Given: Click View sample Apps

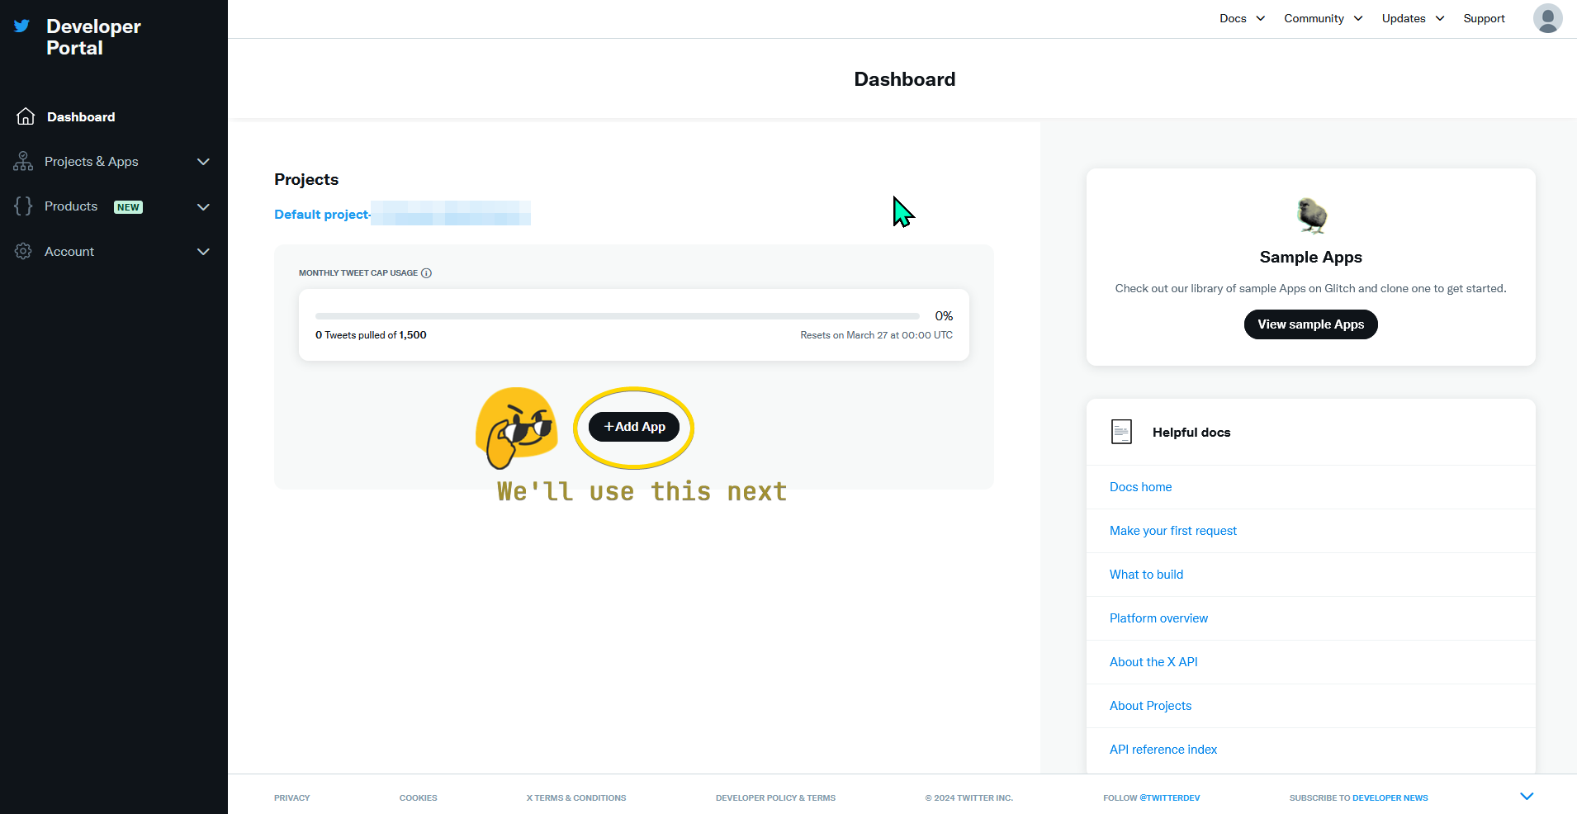Looking at the screenshot, I should point(1309,324).
